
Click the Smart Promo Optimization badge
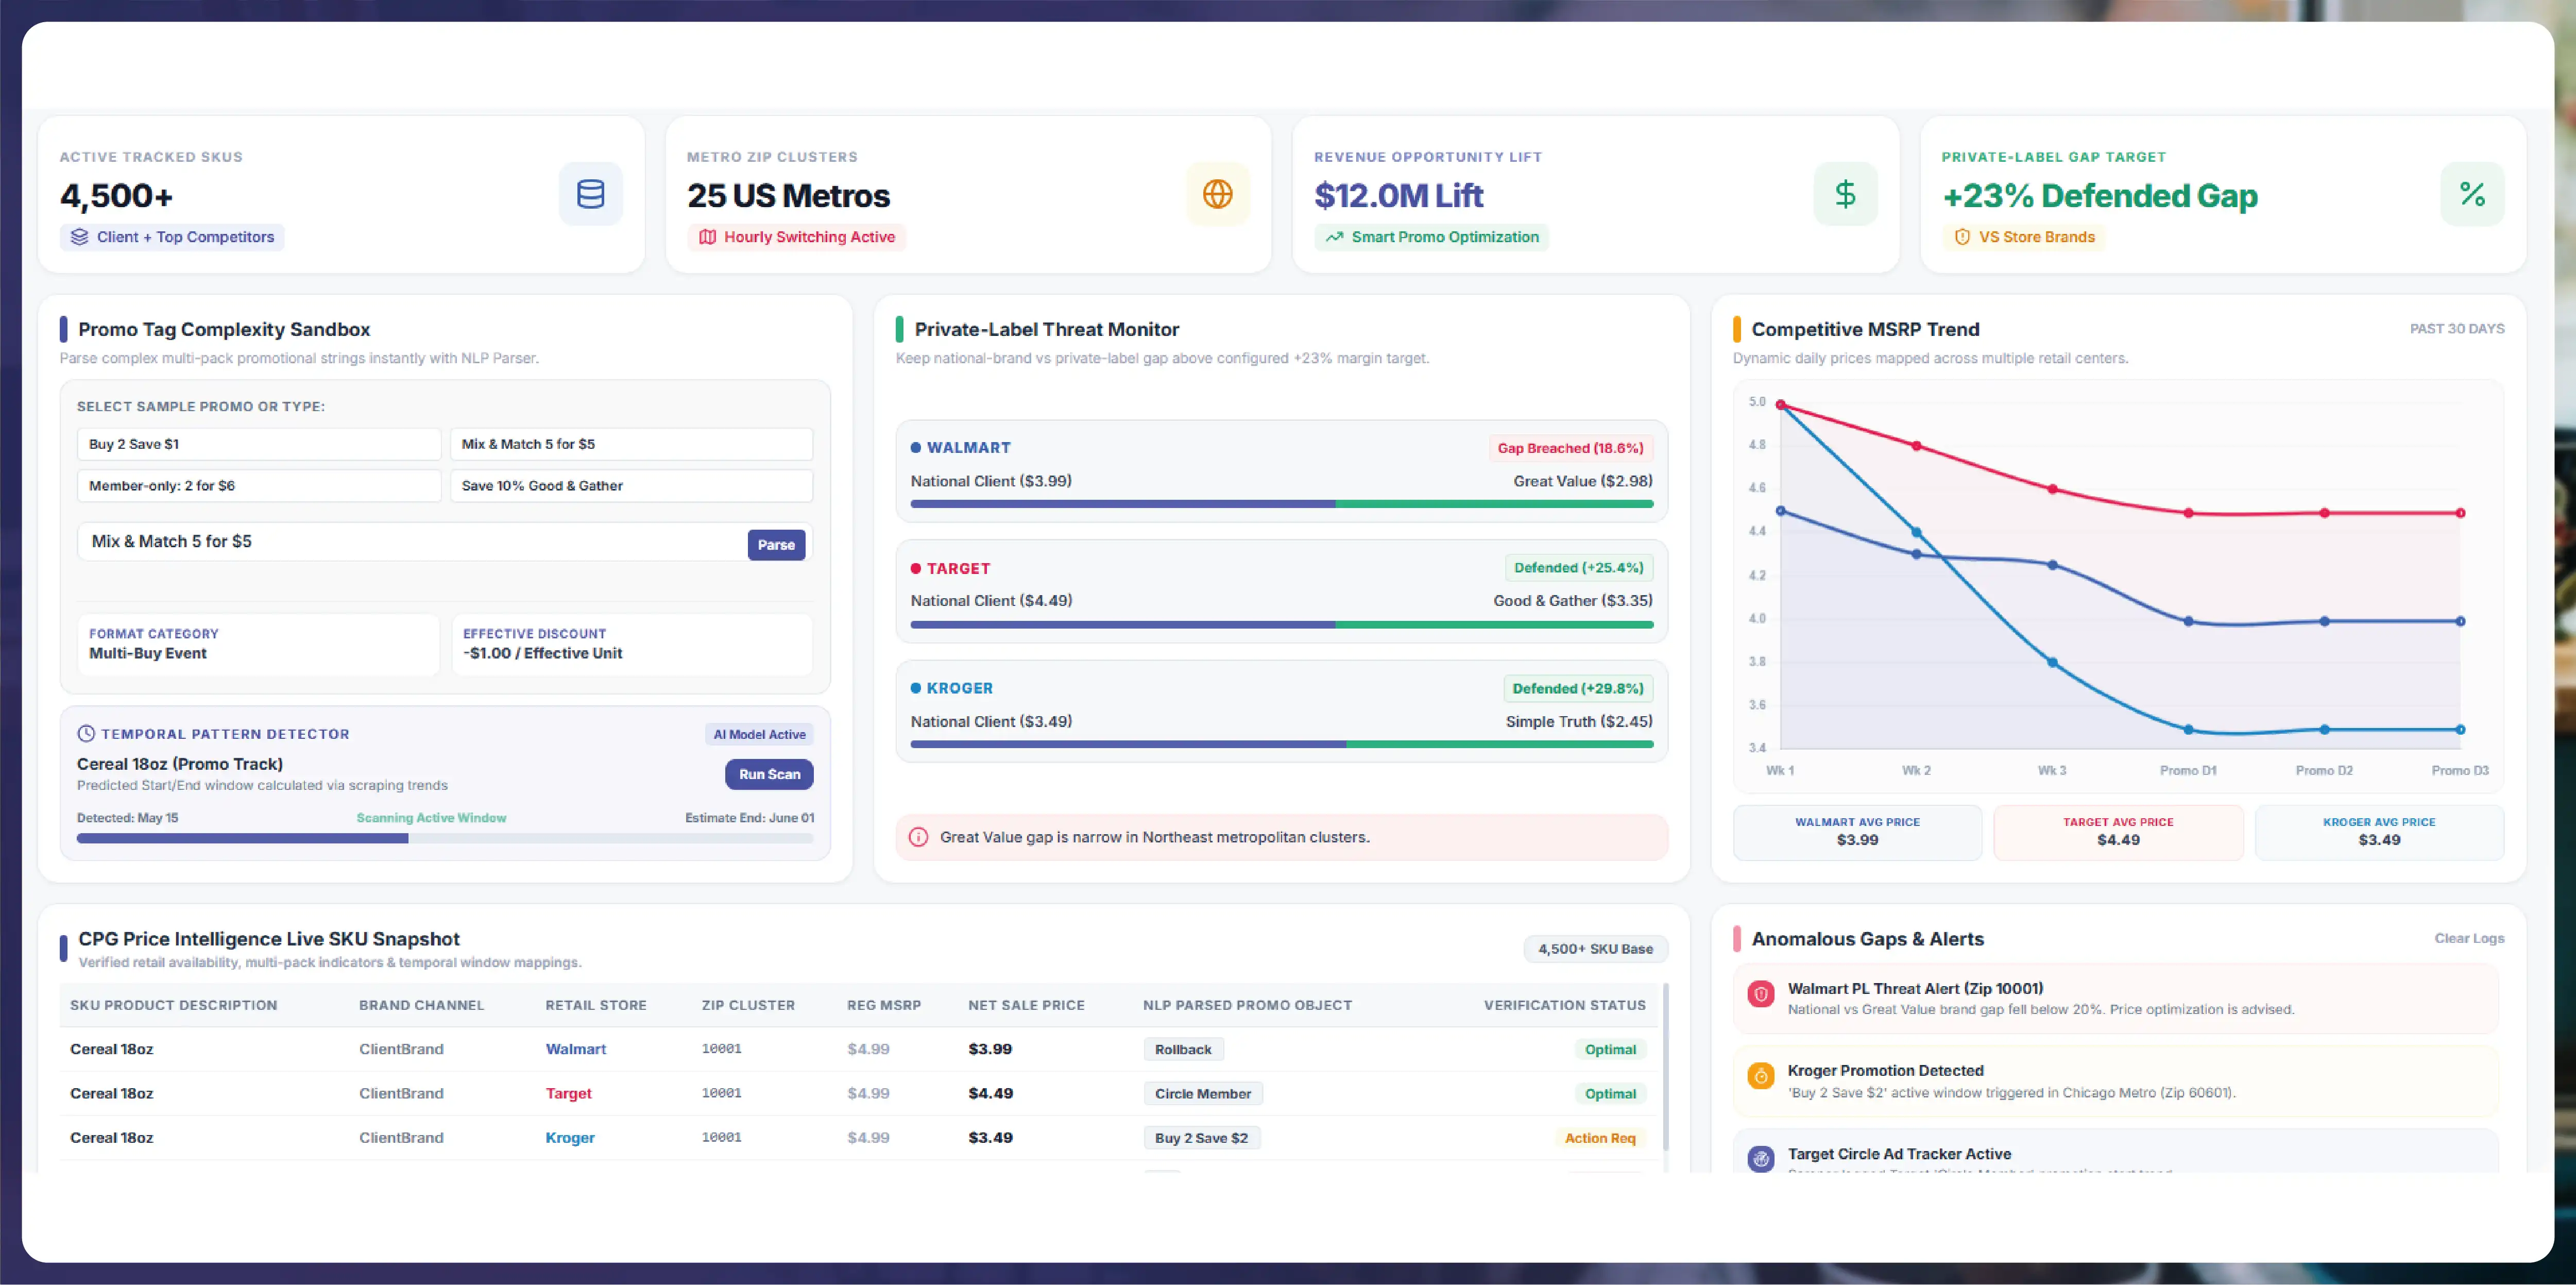[1431, 237]
